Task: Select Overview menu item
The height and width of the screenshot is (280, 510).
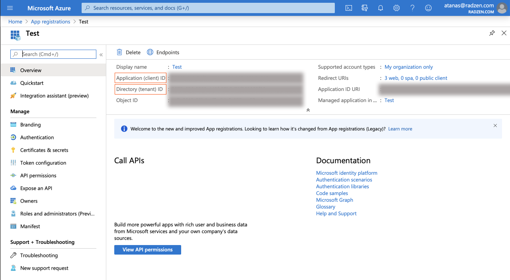Action: (x=53, y=70)
